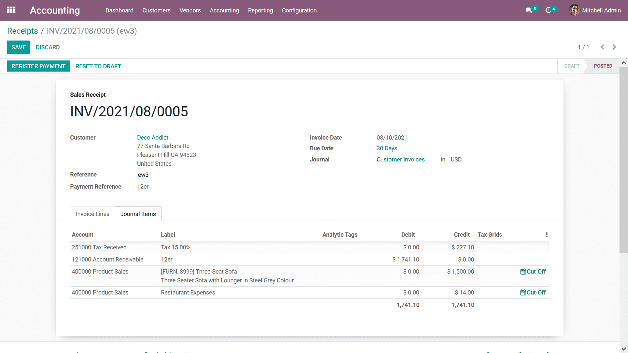Select the 121000 Account Receivable row
Image resolution: width=628 pixels, height=353 pixels.
(x=309, y=260)
